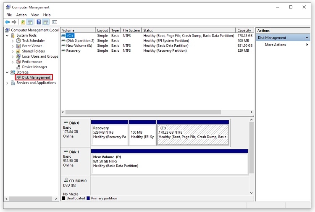
Task: Click the System Tools wrench icon
Action: pos(13,35)
